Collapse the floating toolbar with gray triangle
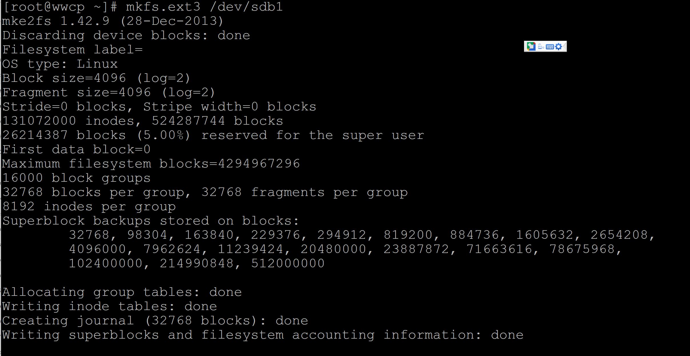The image size is (690, 356). click(x=565, y=46)
